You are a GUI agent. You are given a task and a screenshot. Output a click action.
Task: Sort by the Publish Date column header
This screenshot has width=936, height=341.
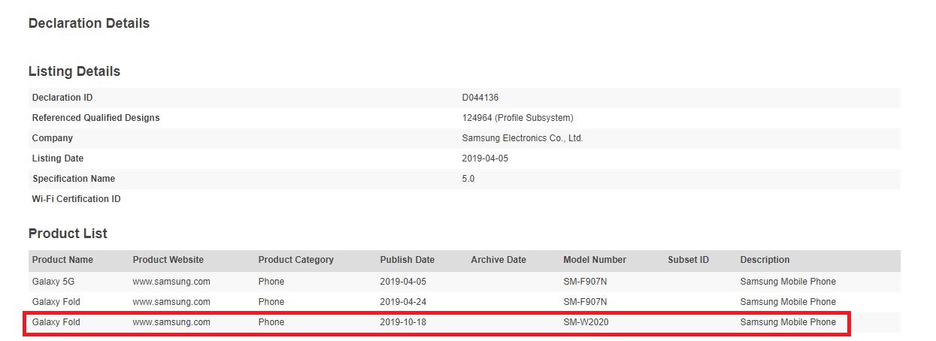[407, 260]
